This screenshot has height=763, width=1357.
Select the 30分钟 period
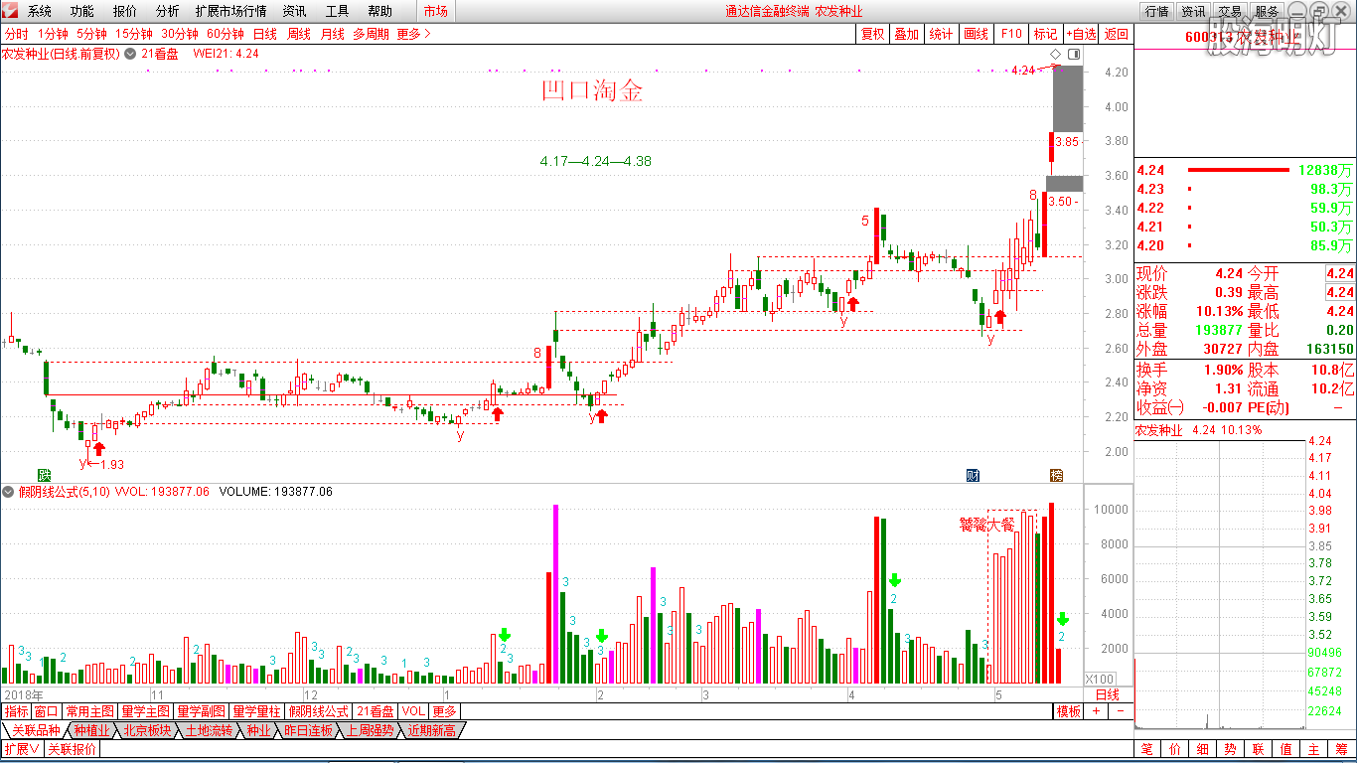click(x=180, y=34)
